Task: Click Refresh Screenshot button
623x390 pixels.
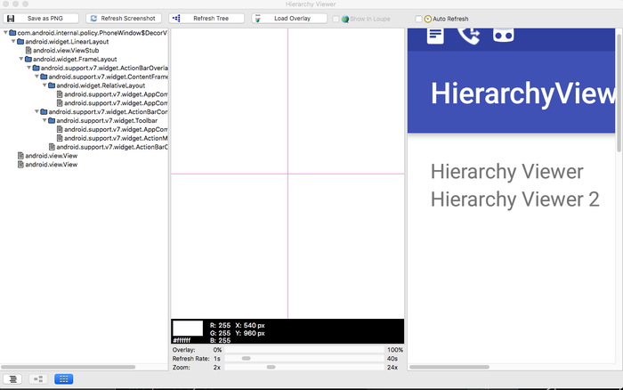Action: [x=124, y=19]
